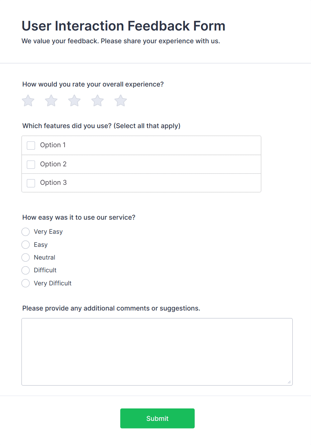Click inside the comments text area

157,350
